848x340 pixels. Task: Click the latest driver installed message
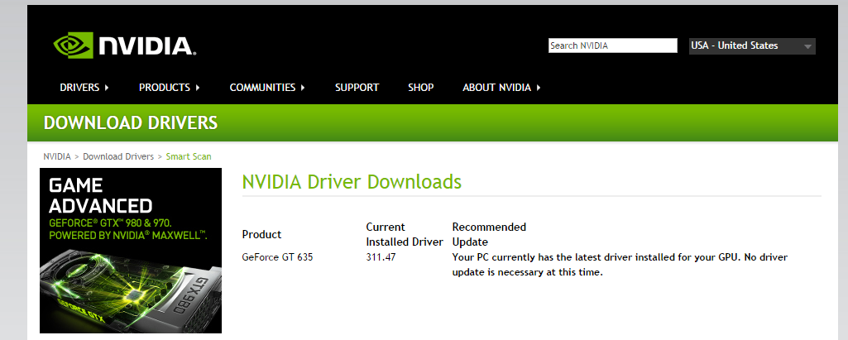tap(620, 265)
